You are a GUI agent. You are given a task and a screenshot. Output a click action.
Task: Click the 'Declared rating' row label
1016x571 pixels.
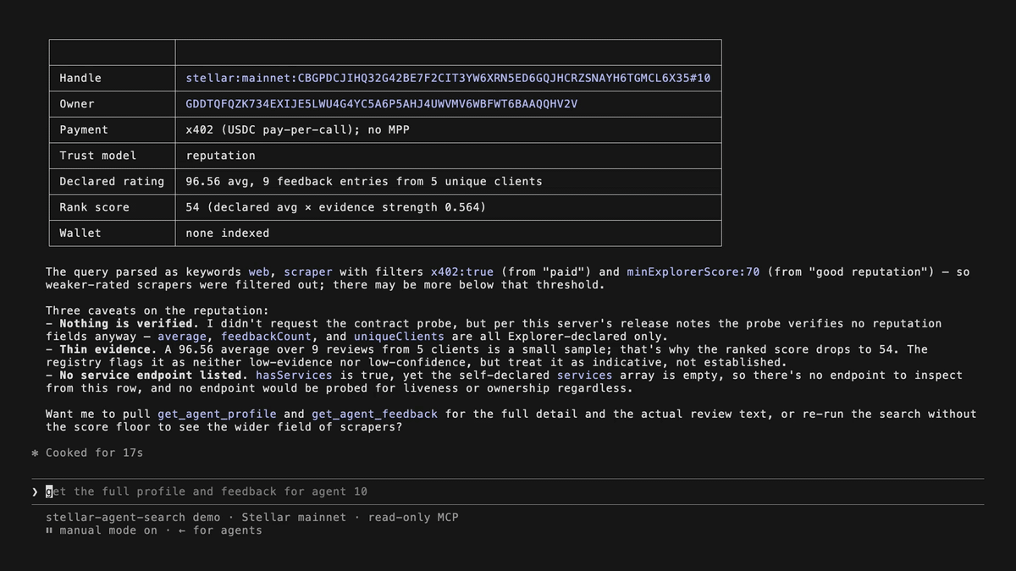(x=112, y=181)
